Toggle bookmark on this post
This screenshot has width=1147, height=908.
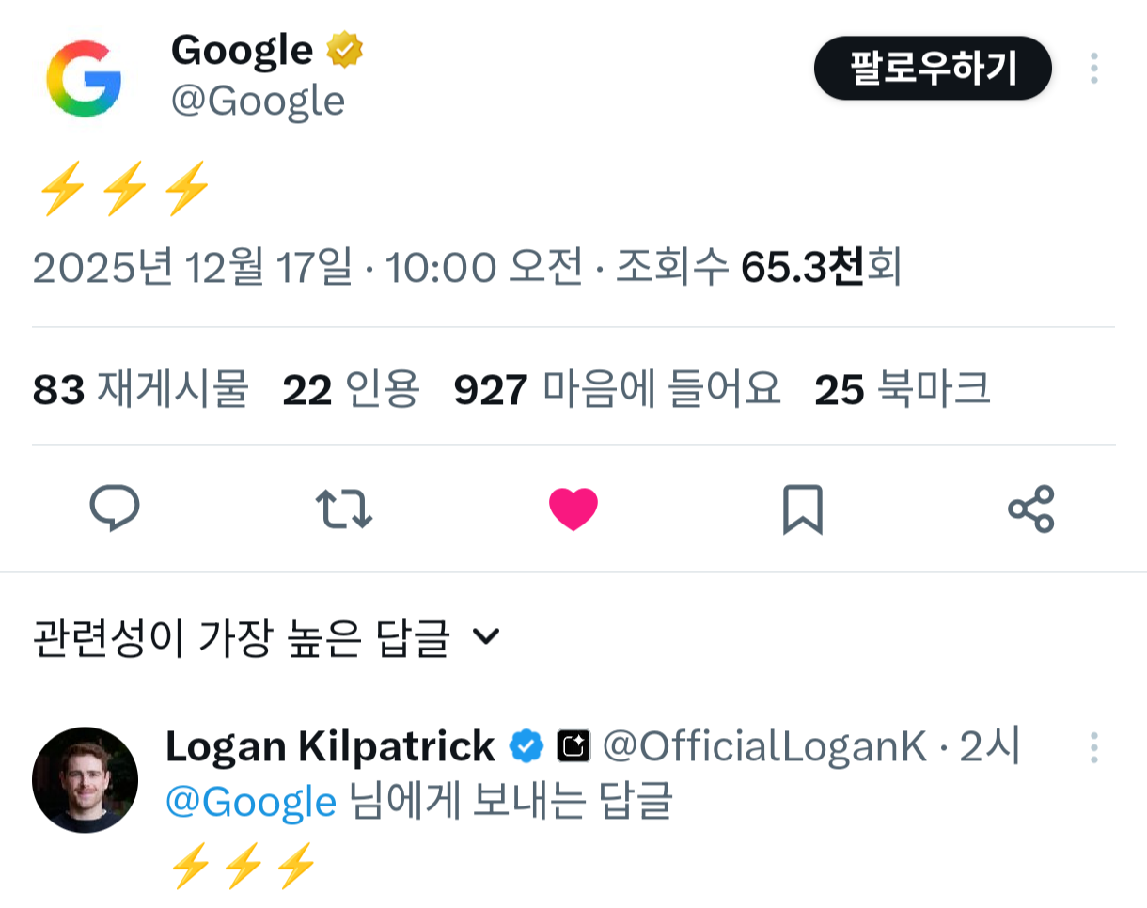click(803, 509)
